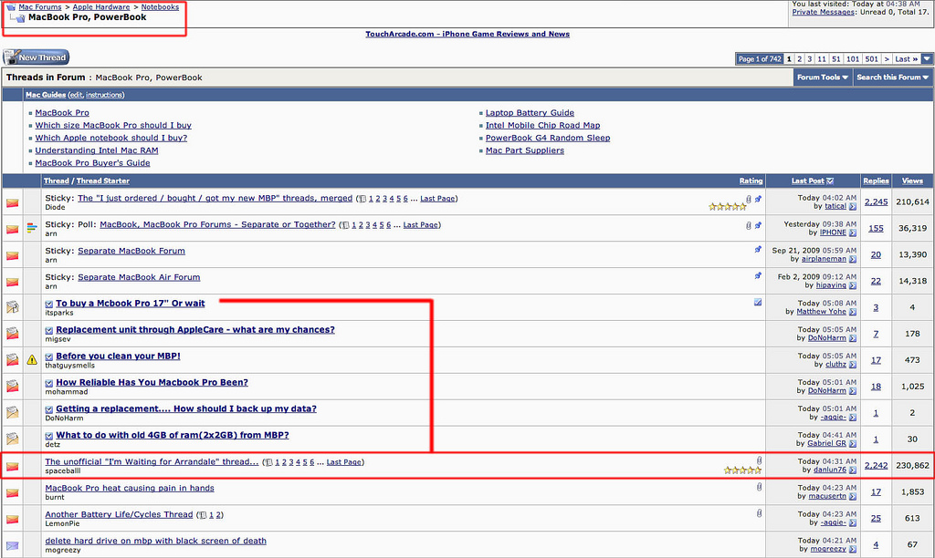Open Understanding Intel Mac RAM guide
The height and width of the screenshot is (558, 935).
(97, 150)
